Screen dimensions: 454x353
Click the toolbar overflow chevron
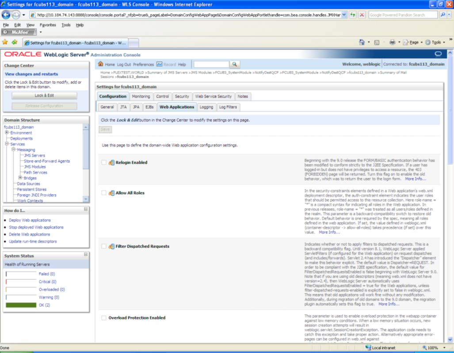(x=450, y=39)
